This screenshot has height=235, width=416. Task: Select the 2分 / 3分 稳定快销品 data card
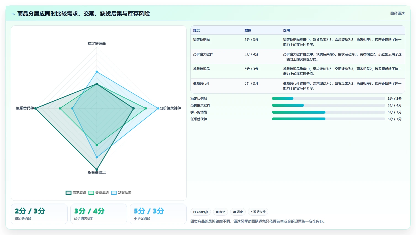click(x=39, y=214)
